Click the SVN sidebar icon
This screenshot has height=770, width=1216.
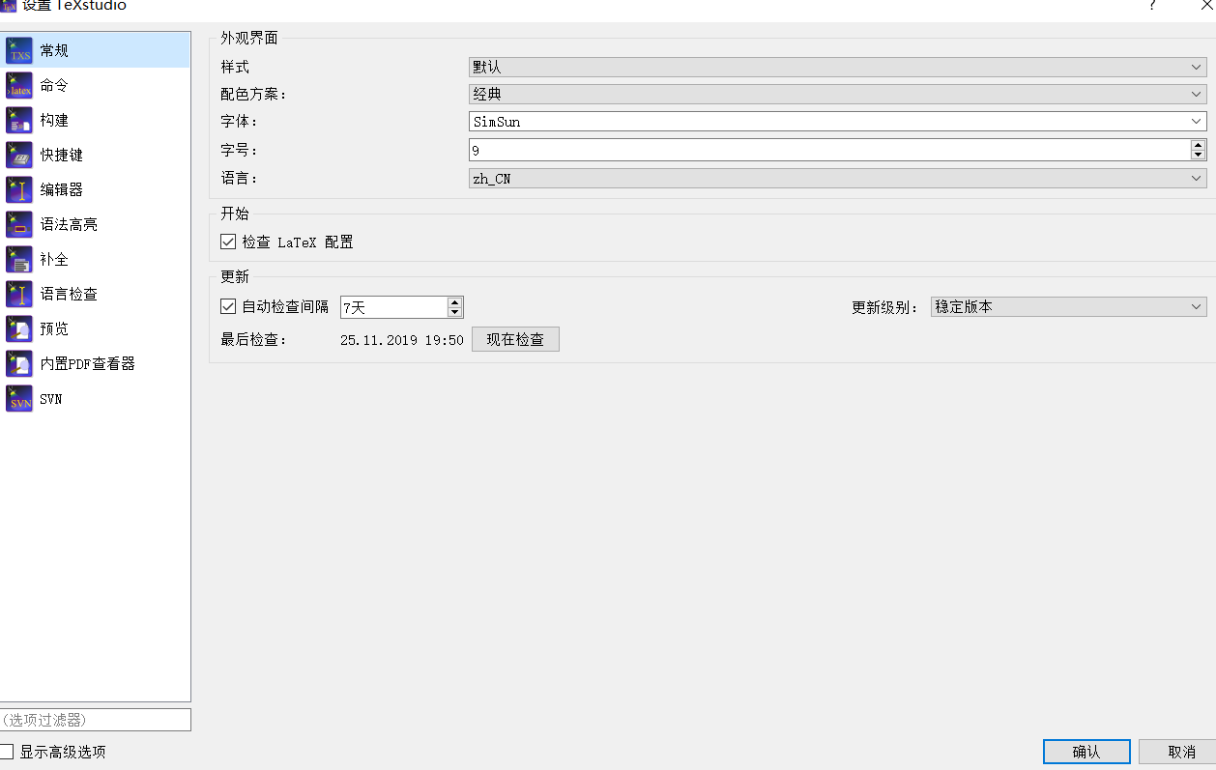tap(19, 398)
